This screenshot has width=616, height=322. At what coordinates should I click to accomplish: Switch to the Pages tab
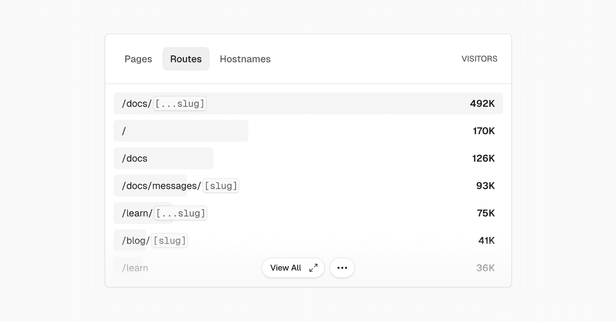(x=138, y=59)
